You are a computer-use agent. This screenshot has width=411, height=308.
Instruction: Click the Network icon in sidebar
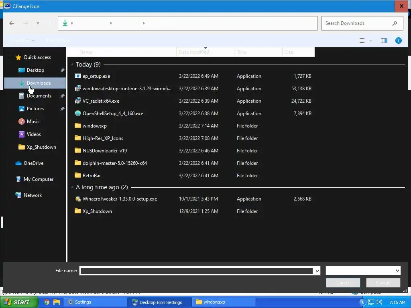pos(18,195)
